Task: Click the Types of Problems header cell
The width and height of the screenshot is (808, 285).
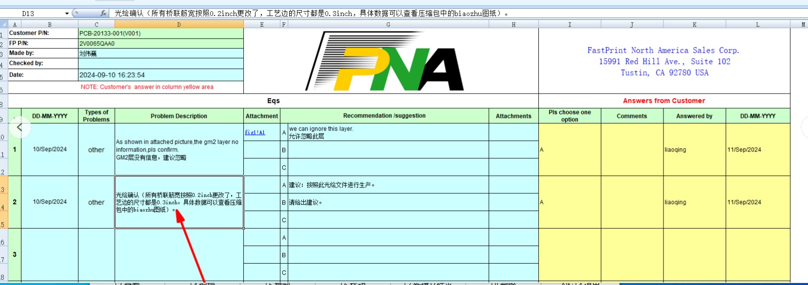Action: [x=96, y=116]
